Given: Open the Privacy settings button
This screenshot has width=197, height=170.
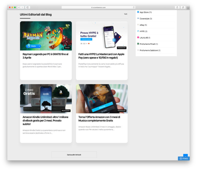Looking at the screenshot, I should 184,158.
